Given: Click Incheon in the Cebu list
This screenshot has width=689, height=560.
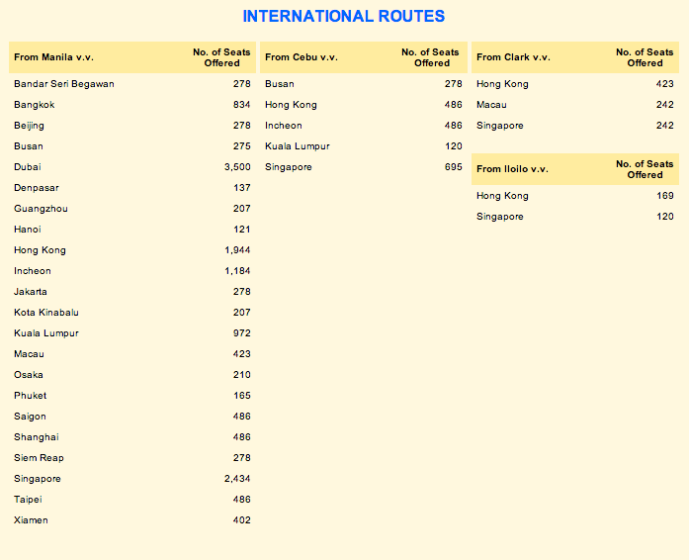Looking at the screenshot, I should [x=284, y=126].
